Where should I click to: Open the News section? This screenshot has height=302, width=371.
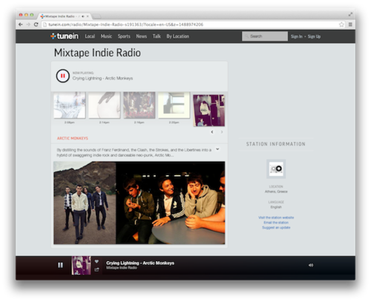click(x=142, y=36)
